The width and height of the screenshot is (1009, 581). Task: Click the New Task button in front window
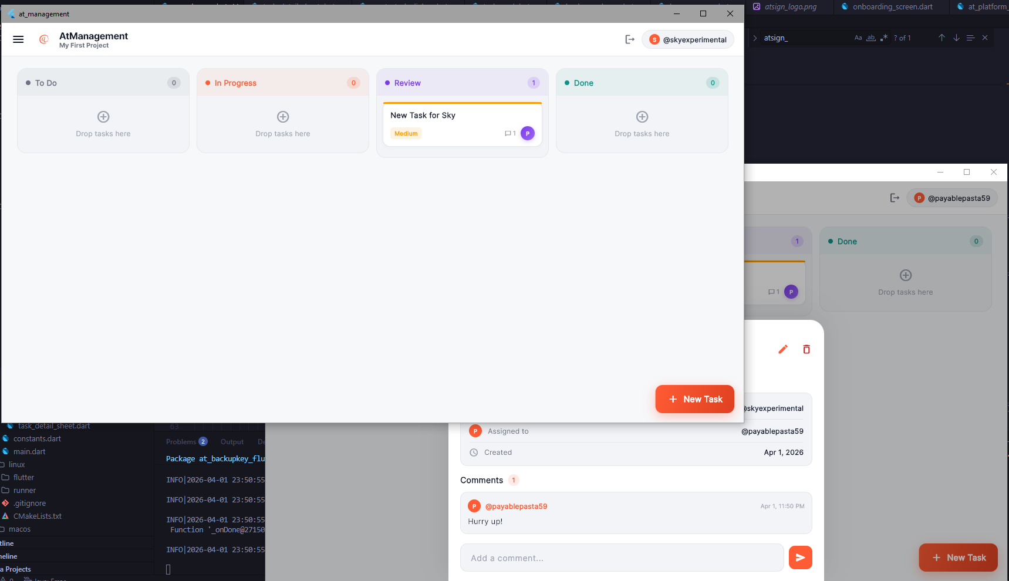coord(694,399)
